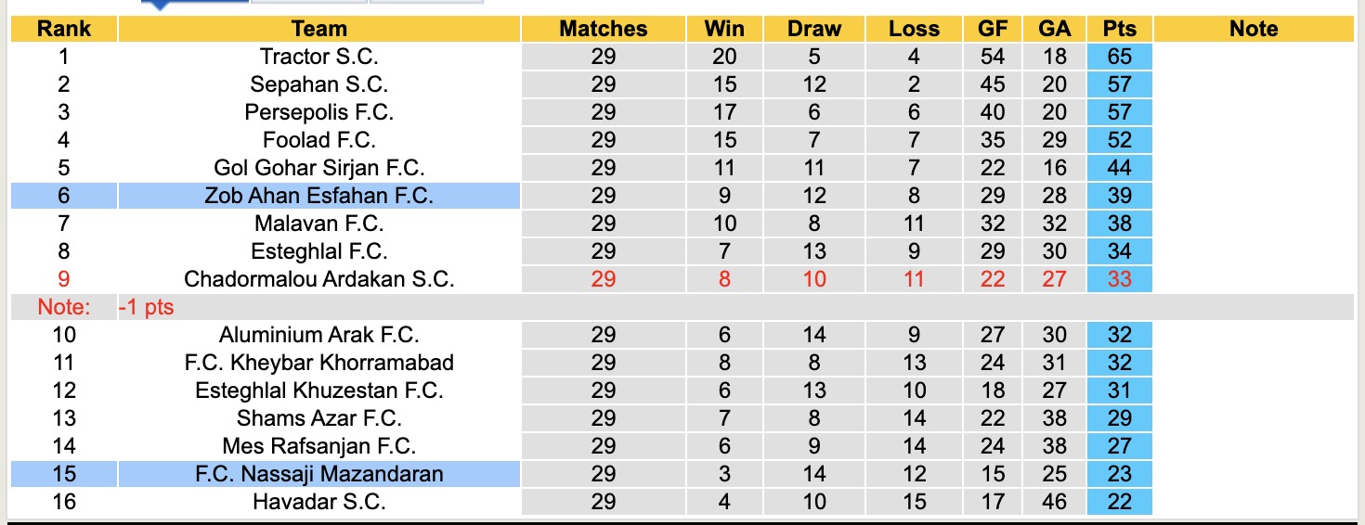Click the Rank column header
This screenshot has height=525, width=1365.
tap(63, 29)
